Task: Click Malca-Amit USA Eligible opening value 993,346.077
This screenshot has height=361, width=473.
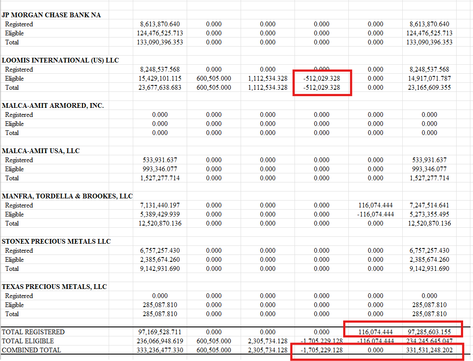Action: pos(160,169)
